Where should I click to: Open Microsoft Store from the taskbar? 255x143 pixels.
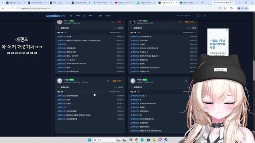[x=148, y=140]
